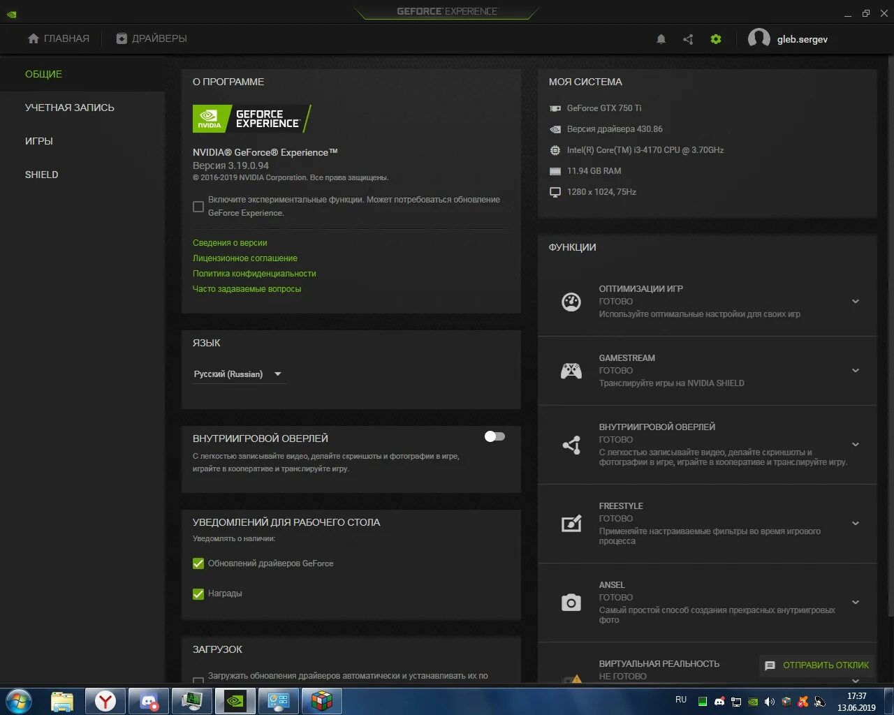
Task: Click the Версия драйвера 430.86 text
Action: click(615, 129)
